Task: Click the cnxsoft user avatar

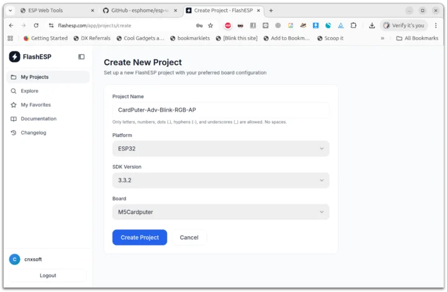Action: click(14, 260)
